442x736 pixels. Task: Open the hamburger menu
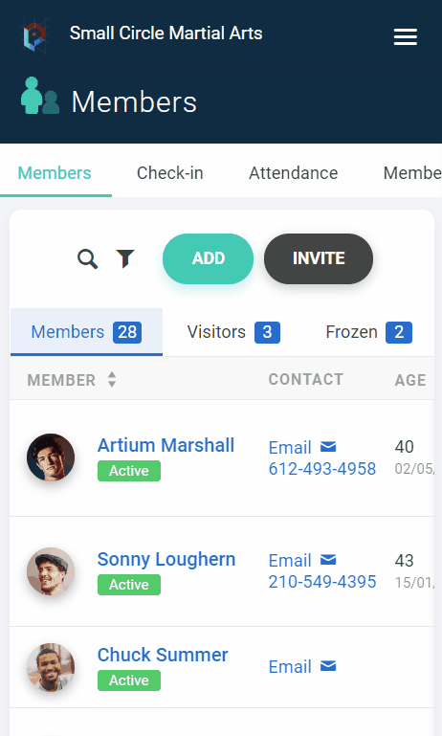pos(406,36)
